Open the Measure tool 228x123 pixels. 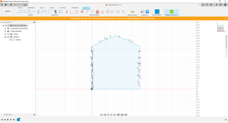(x=133, y=12)
